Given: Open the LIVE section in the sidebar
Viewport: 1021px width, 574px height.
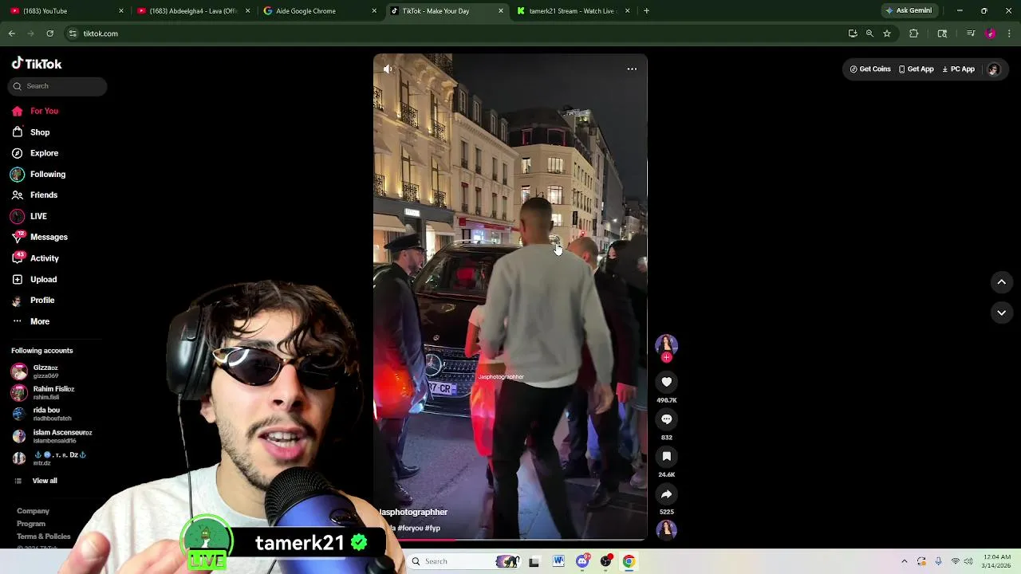Looking at the screenshot, I should click(x=29, y=216).
